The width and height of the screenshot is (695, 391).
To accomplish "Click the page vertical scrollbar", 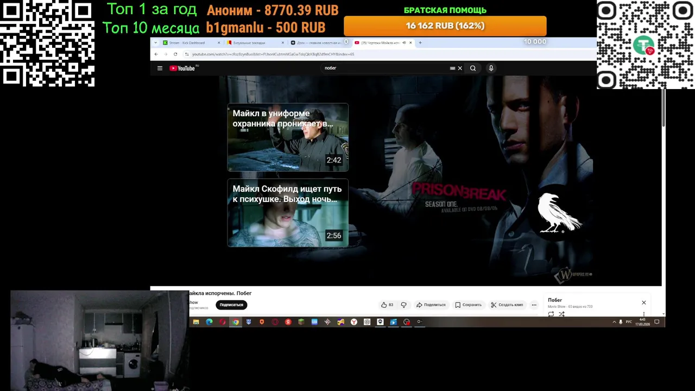I will tap(664, 109).
